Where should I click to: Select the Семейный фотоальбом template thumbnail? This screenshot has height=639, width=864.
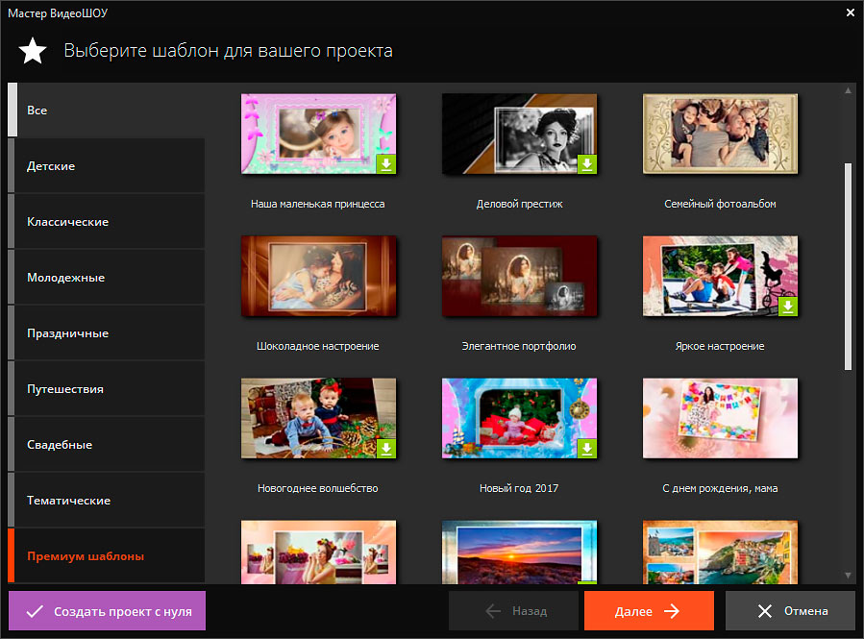point(720,135)
